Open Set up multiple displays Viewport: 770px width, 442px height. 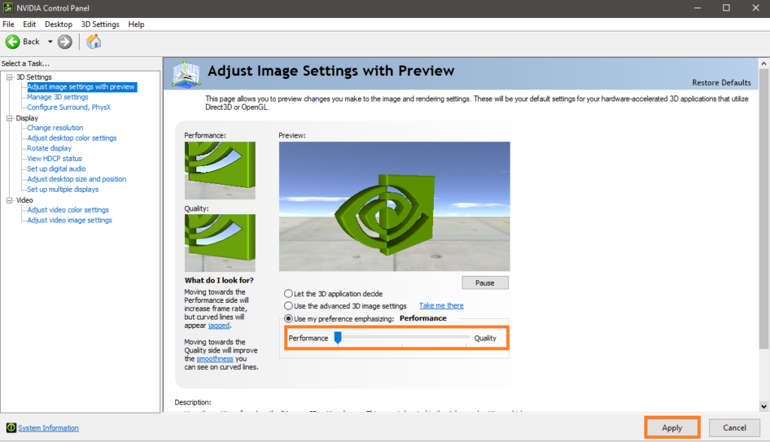pyautogui.click(x=63, y=189)
